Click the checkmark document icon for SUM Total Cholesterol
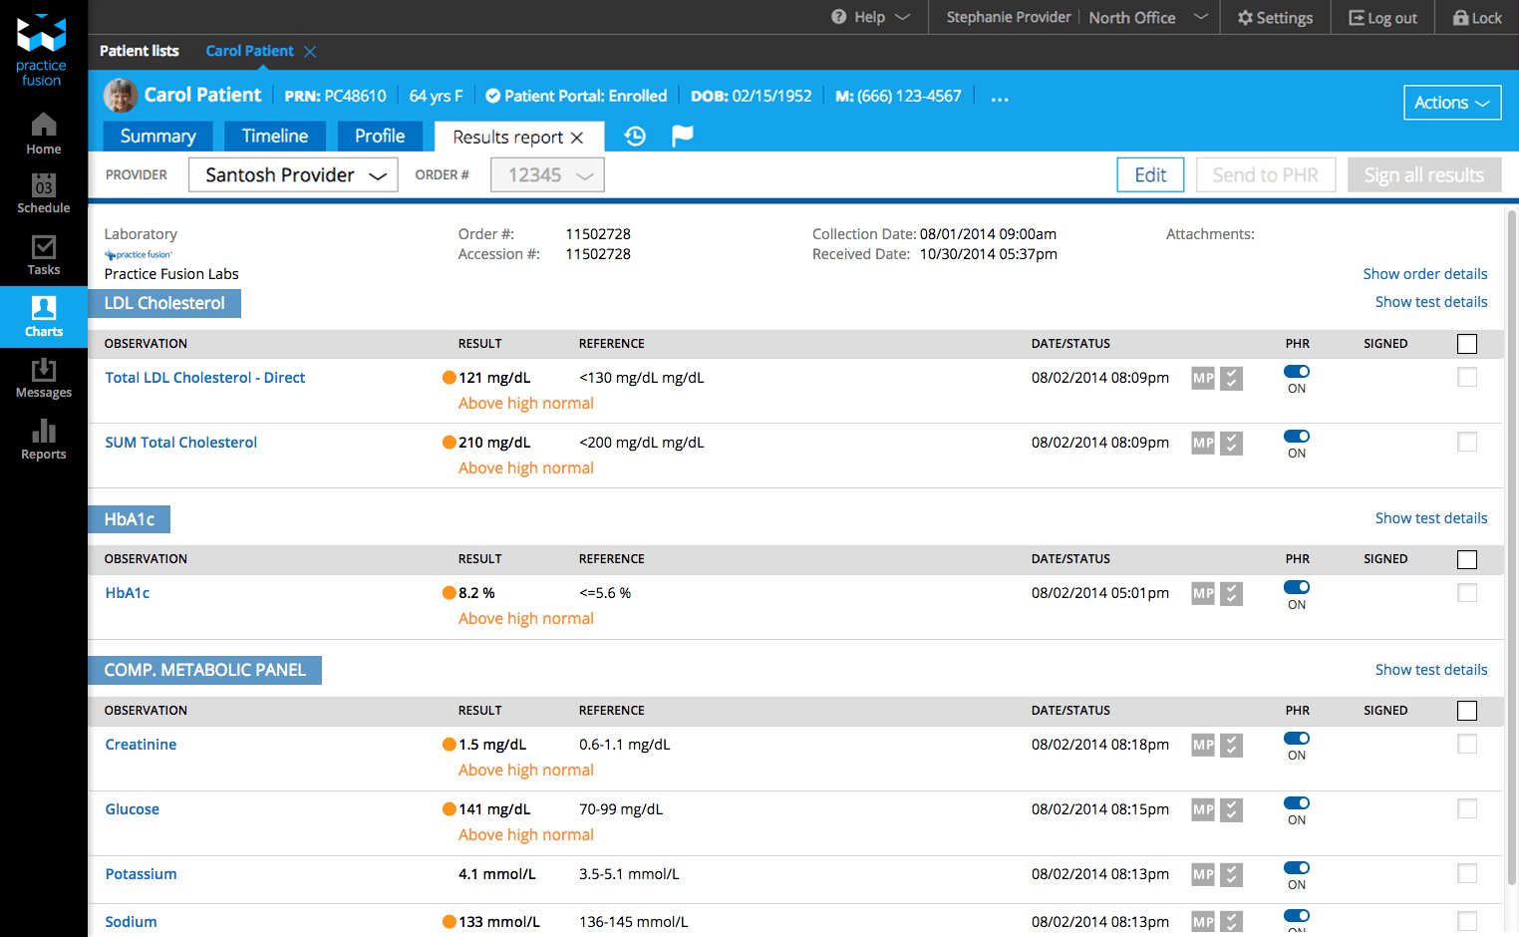1519x937 pixels. click(x=1232, y=444)
